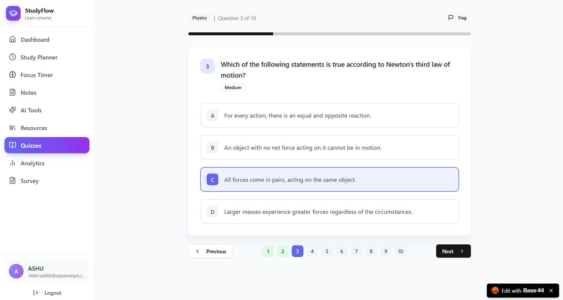Open Dashboard via its home icon
The image size is (563, 300).
[x=12, y=39]
